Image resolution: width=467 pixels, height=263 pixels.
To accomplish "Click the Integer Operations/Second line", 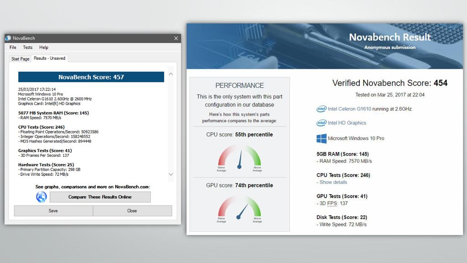I will click(x=54, y=137).
